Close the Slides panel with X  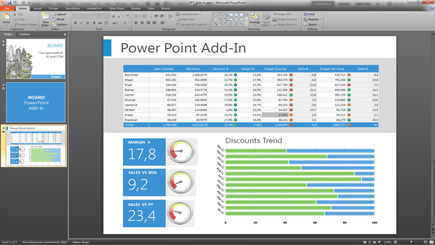click(x=65, y=34)
